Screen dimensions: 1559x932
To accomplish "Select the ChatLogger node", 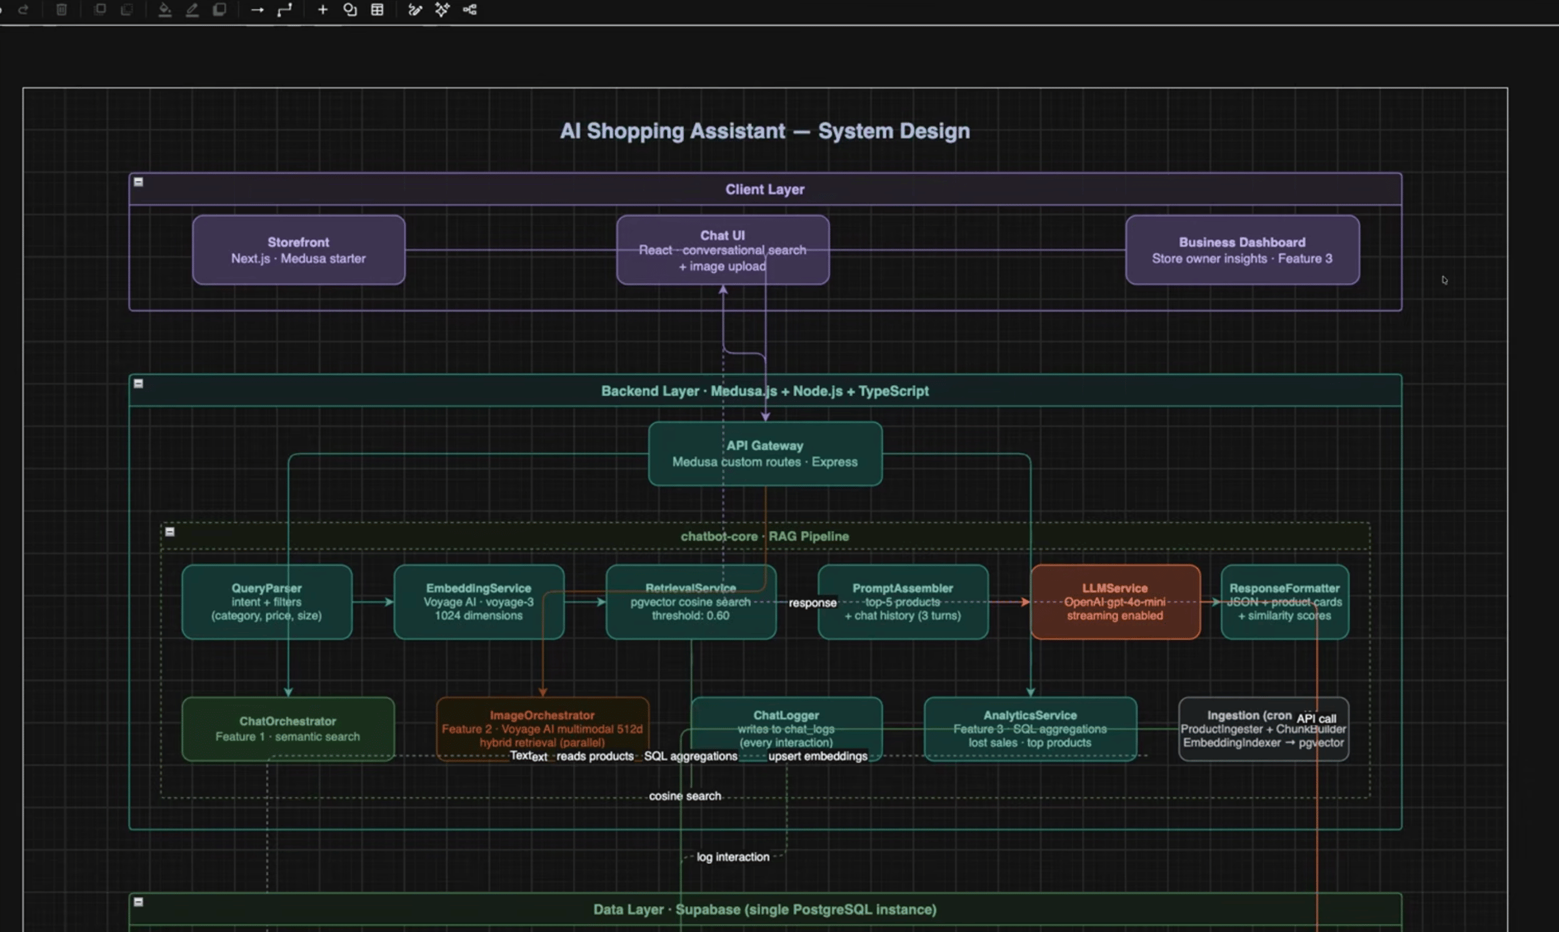I will pos(787,729).
